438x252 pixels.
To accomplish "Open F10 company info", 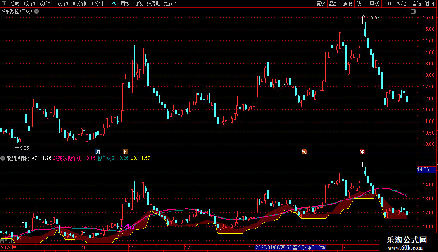I will 388,3.
